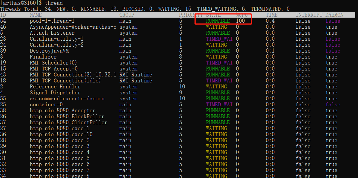Click RMI Scheduler(0) thread name
The width and height of the screenshot is (358, 178).
coord(54,63)
